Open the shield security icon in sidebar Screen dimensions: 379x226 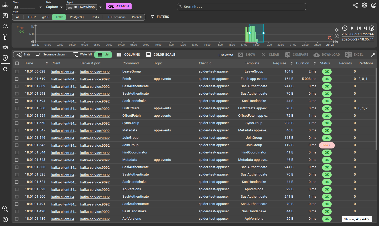tap(5, 58)
